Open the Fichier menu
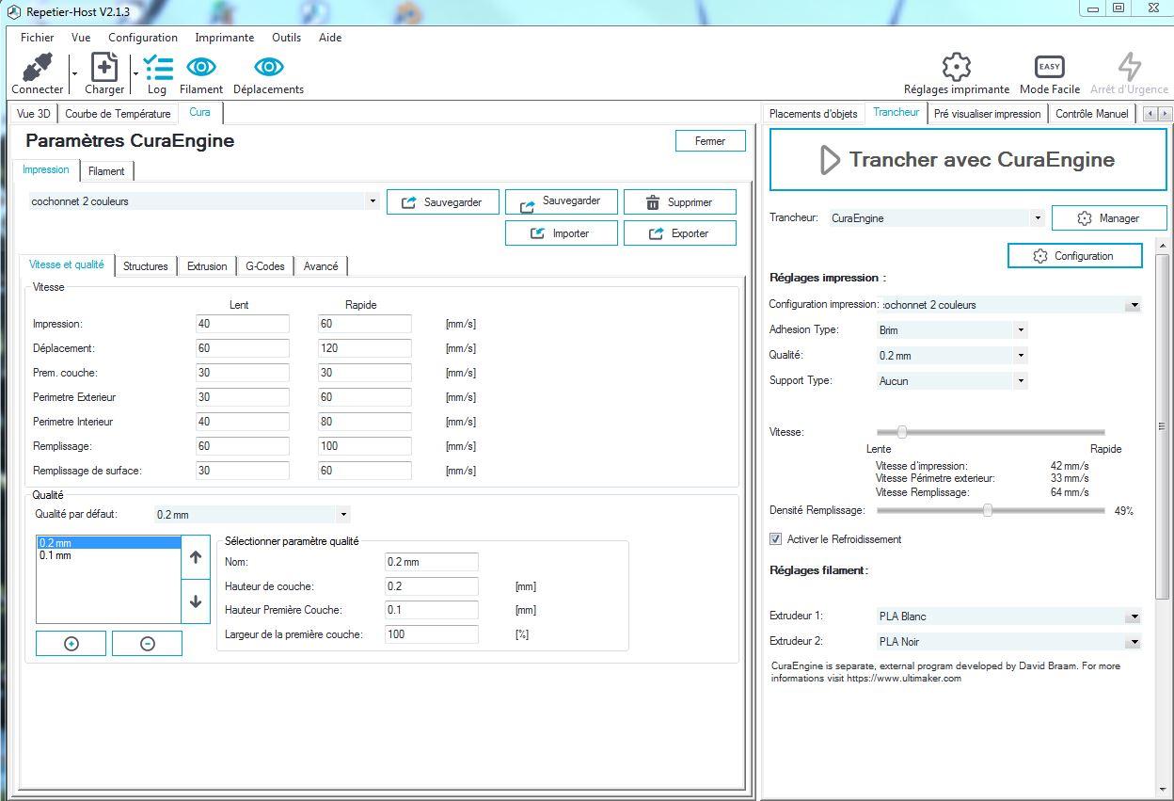 click(38, 38)
